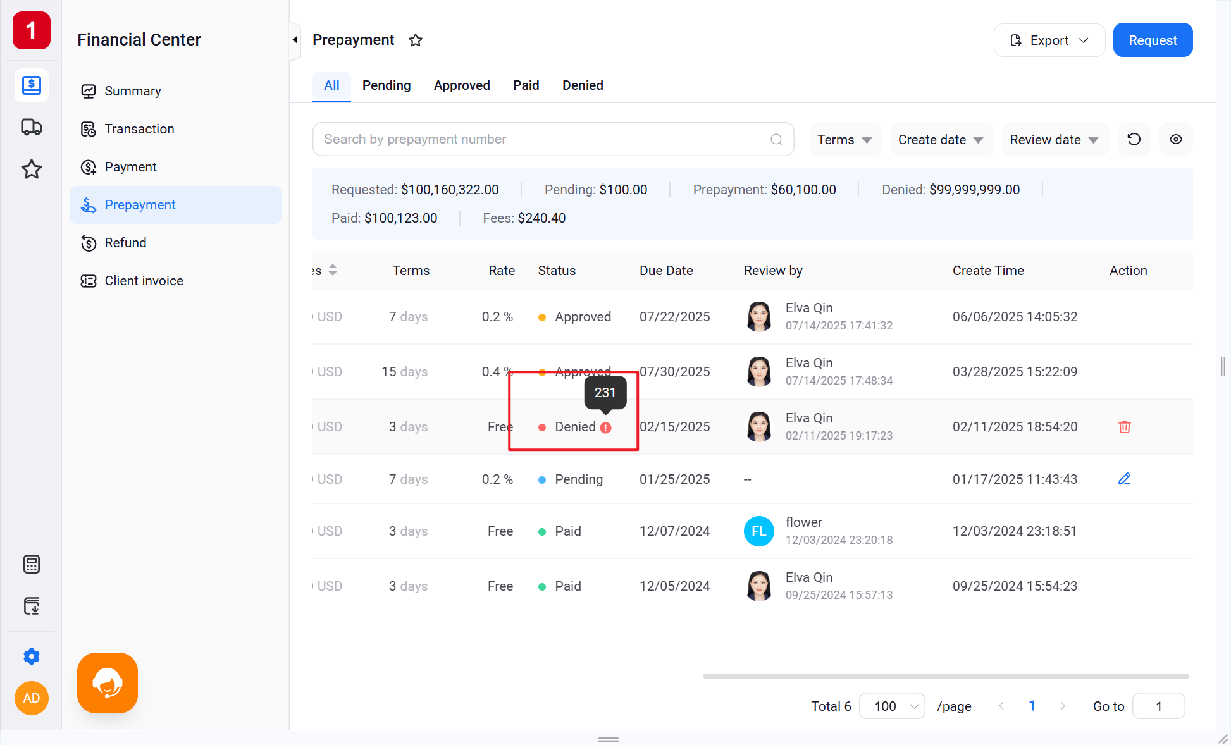Image resolution: width=1231 pixels, height=745 pixels.
Task: Click Approved status in 07/22/2025 row
Action: coord(574,317)
